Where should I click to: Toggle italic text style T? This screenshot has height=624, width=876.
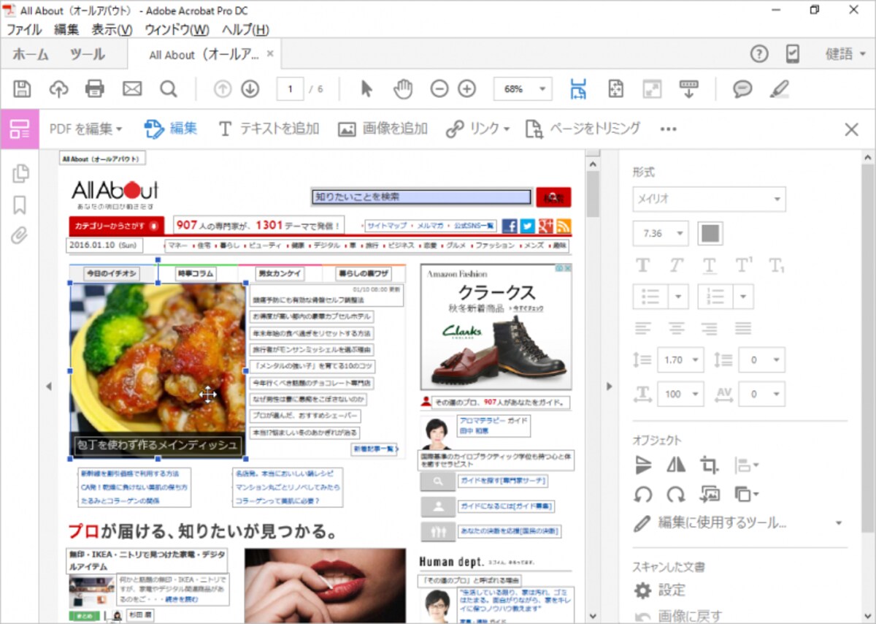pyautogui.click(x=677, y=265)
